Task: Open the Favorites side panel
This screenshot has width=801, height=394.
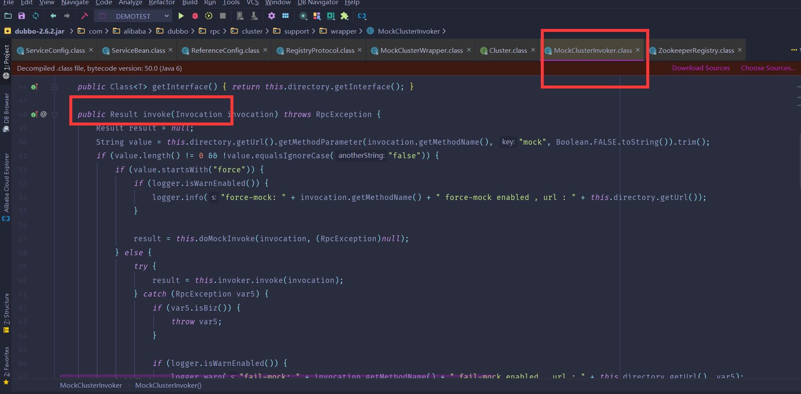Action: pyautogui.click(x=6, y=366)
